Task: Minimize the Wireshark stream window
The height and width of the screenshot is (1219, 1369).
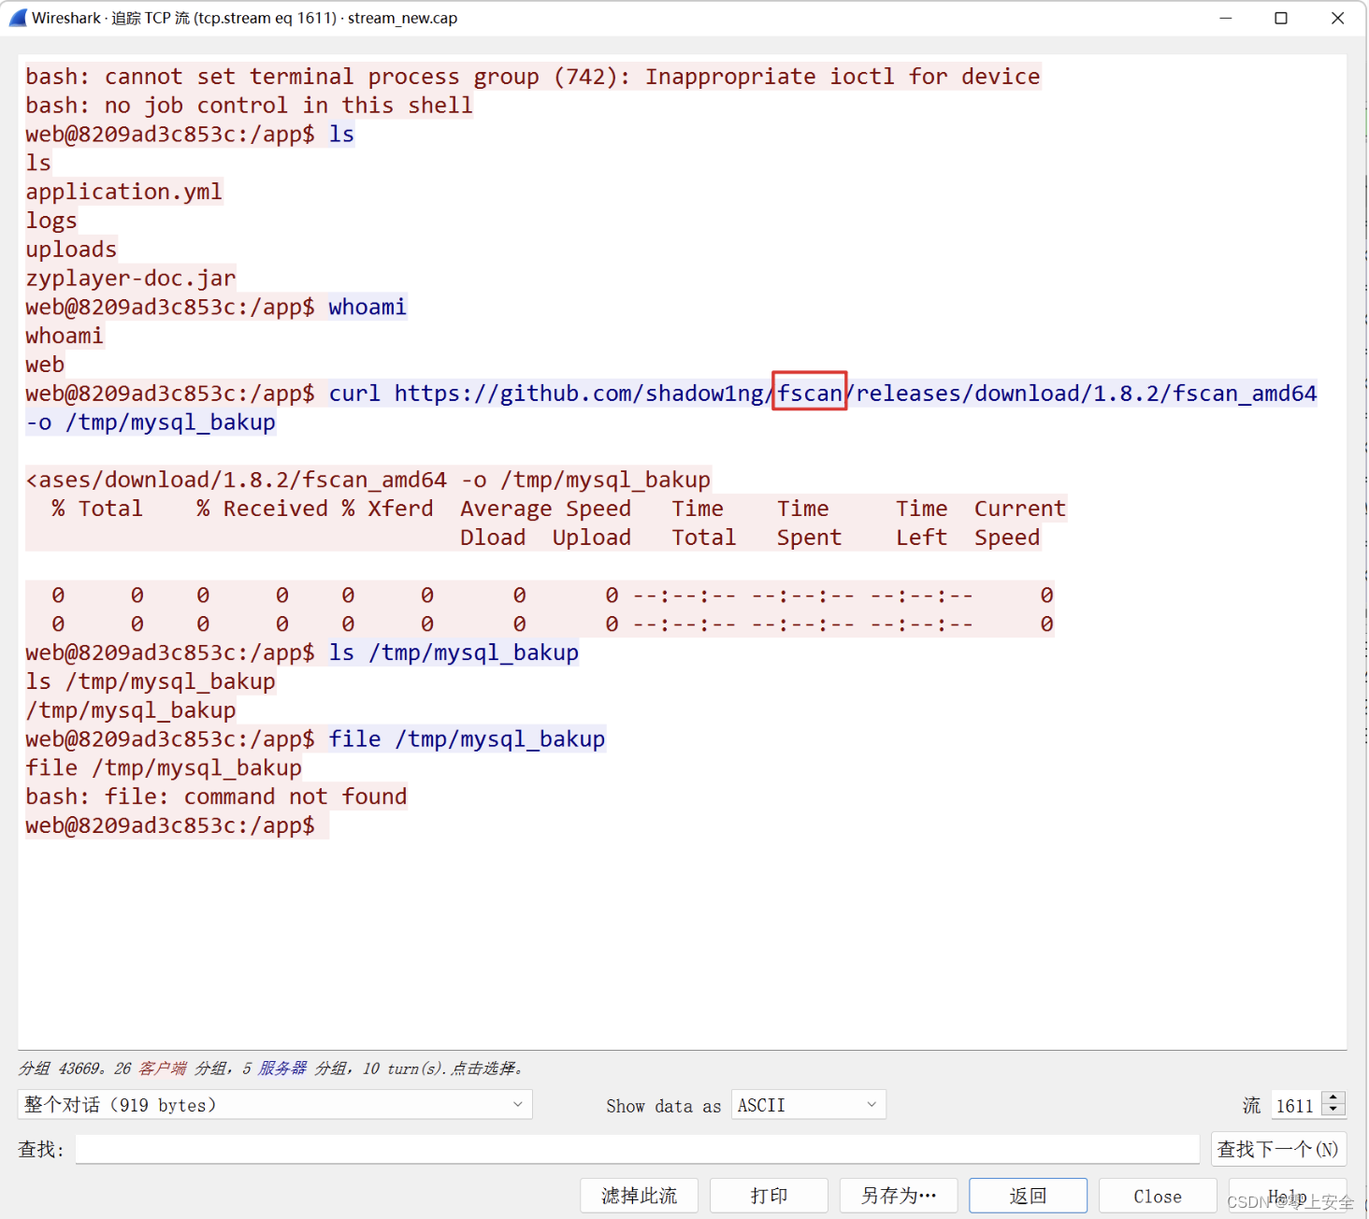Action: pyautogui.click(x=1225, y=18)
